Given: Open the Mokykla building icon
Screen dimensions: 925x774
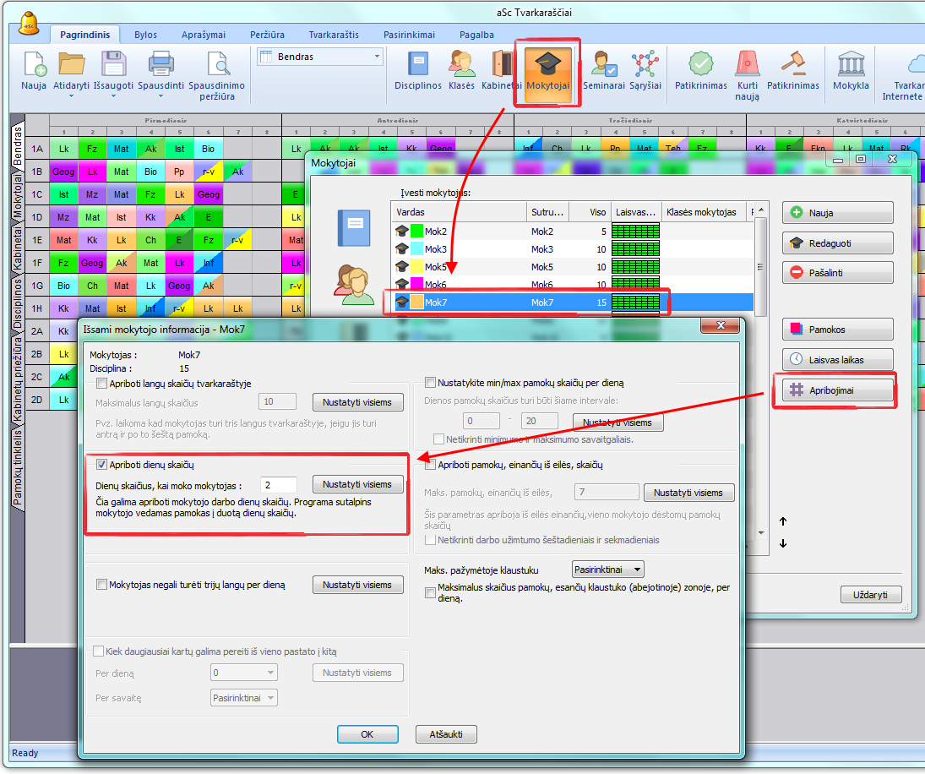Looking at the screenshot, I should point(850,66).
